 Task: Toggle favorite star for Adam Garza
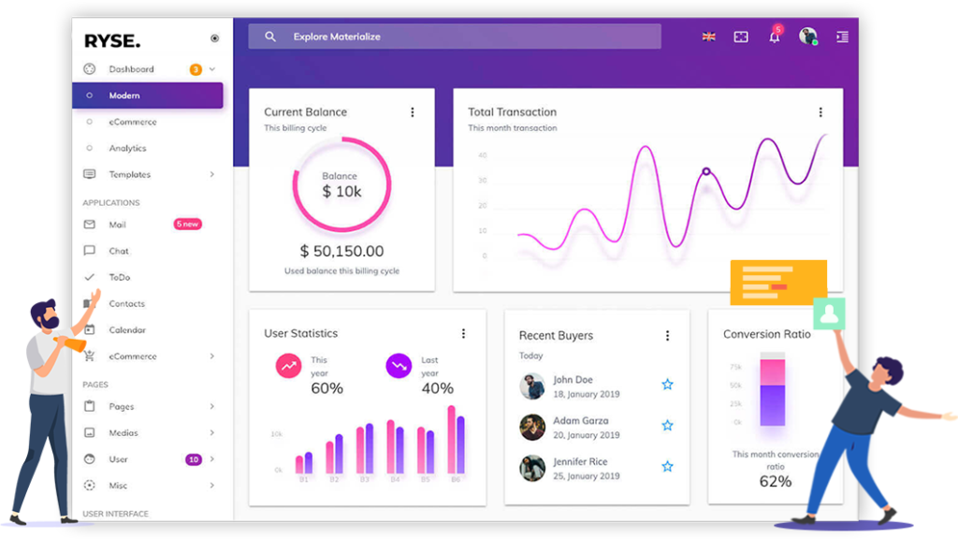click(667, 426)
